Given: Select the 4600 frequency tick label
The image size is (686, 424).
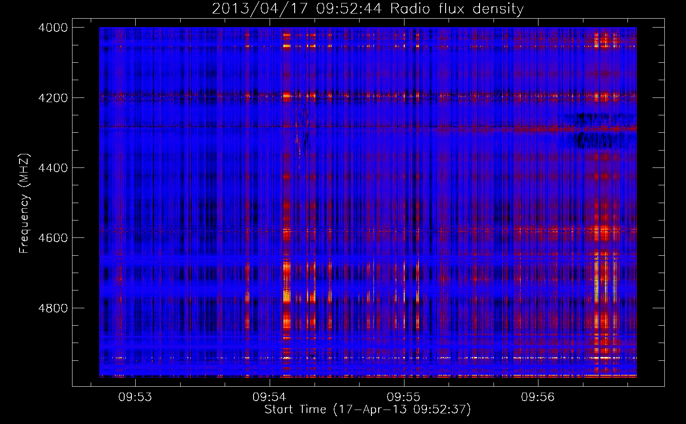Looking at the screenshot, I should (53, 238).
